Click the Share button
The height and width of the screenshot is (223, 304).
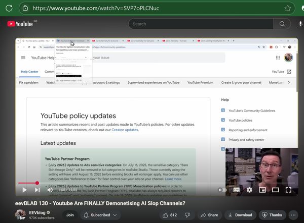(209, 215)
